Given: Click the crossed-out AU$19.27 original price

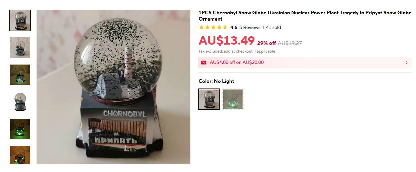Looking at the screenshot, I should coord(290,43).
